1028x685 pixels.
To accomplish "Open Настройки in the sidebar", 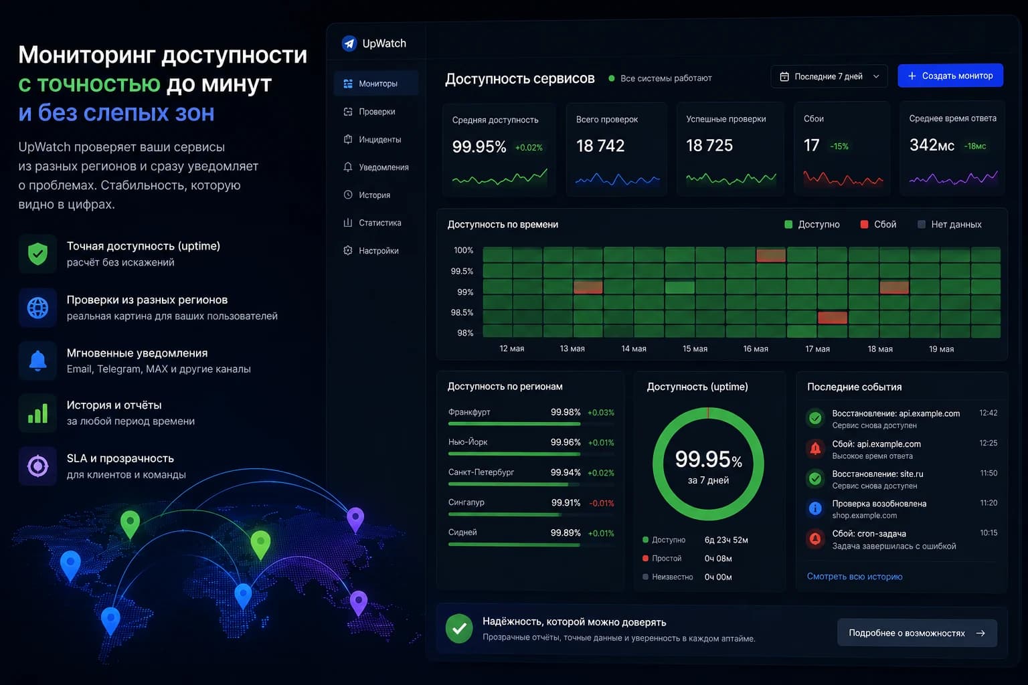I will [376, 250].
